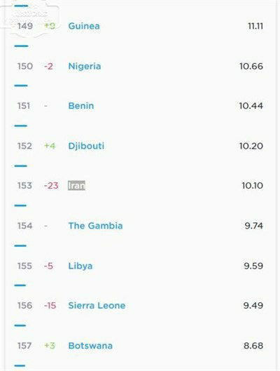This screenshot has height=371, width=280.
Task: Click the Libya country name
Action: point(80,266)
